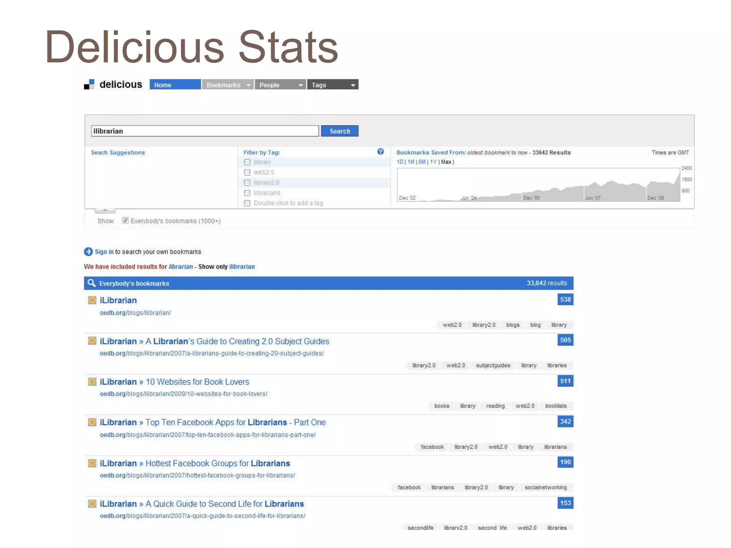The image size is (731, 548).
Task: Open the Tags dropdown menu
Action: point(353,85)
